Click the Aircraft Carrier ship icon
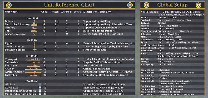Screen dimensions: 208x98 (33, 72)
